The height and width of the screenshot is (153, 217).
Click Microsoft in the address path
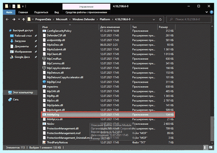[x=61, y=19]
